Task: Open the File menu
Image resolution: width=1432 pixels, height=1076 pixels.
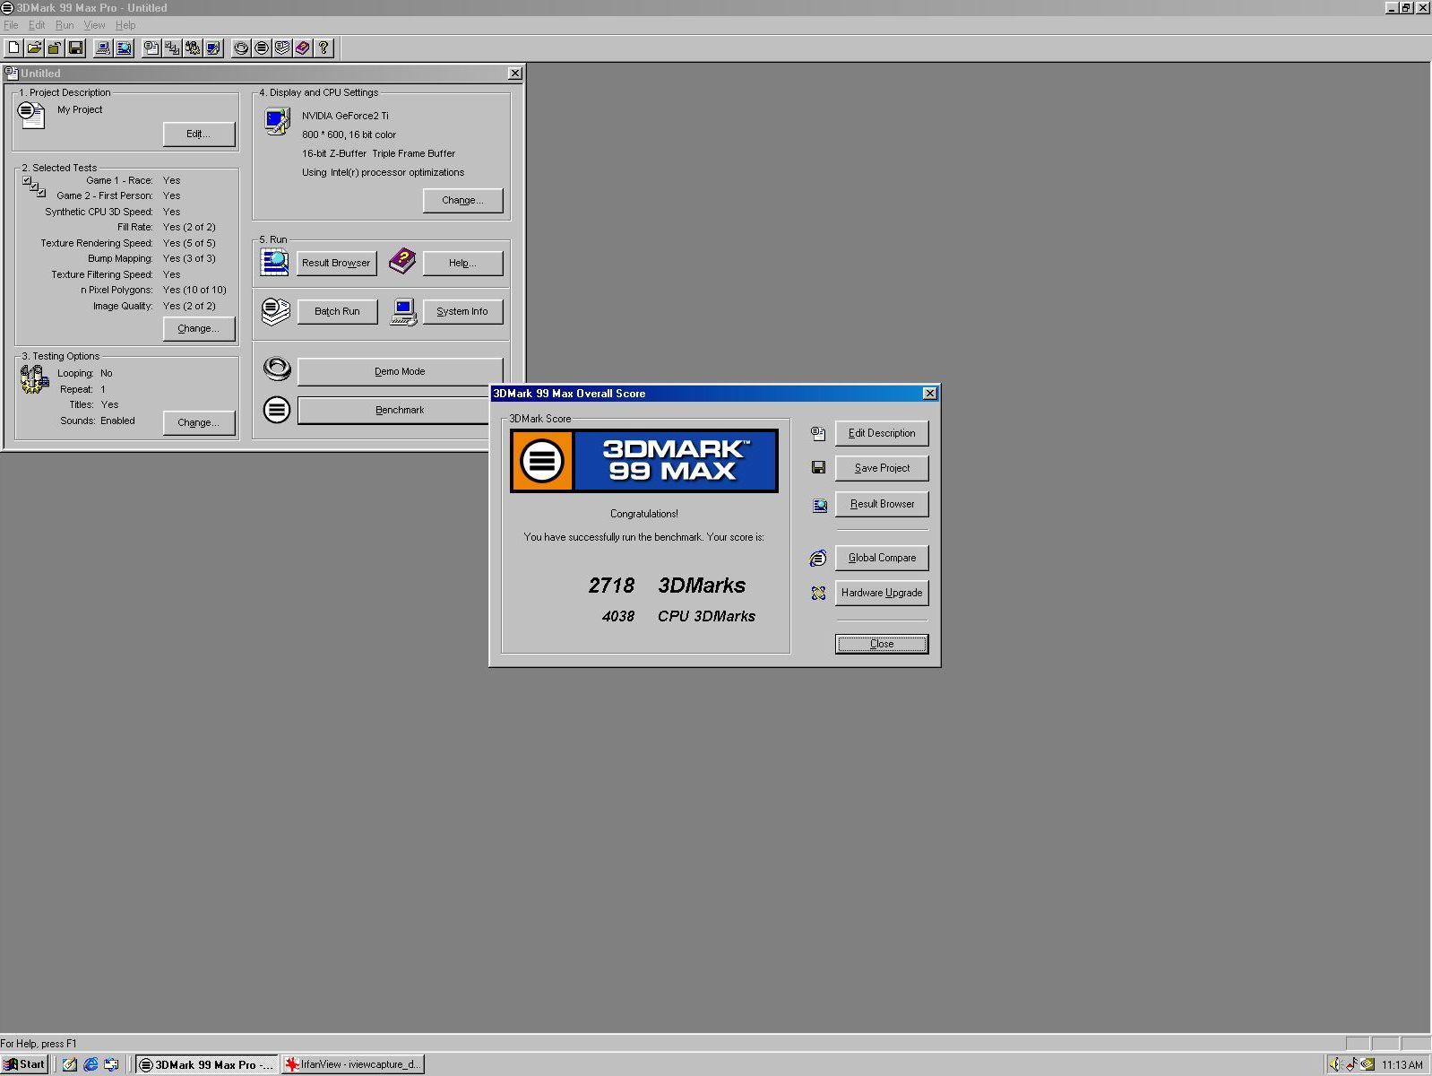Action: pos(11,25)
